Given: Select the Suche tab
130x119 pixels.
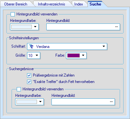Looking at the screenshot, I should click(x=95, y=4).
